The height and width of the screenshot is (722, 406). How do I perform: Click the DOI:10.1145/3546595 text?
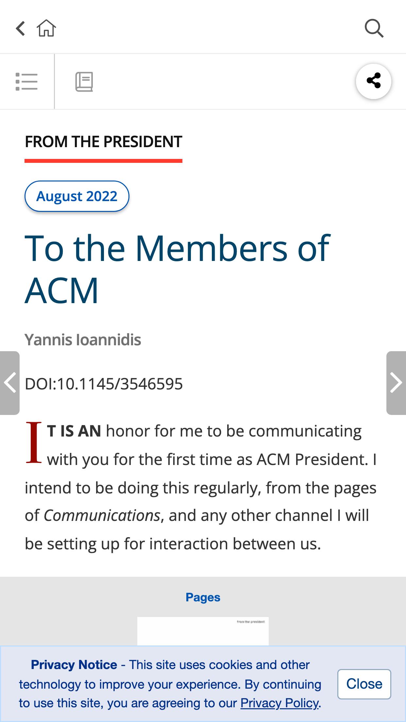(104, 384)
